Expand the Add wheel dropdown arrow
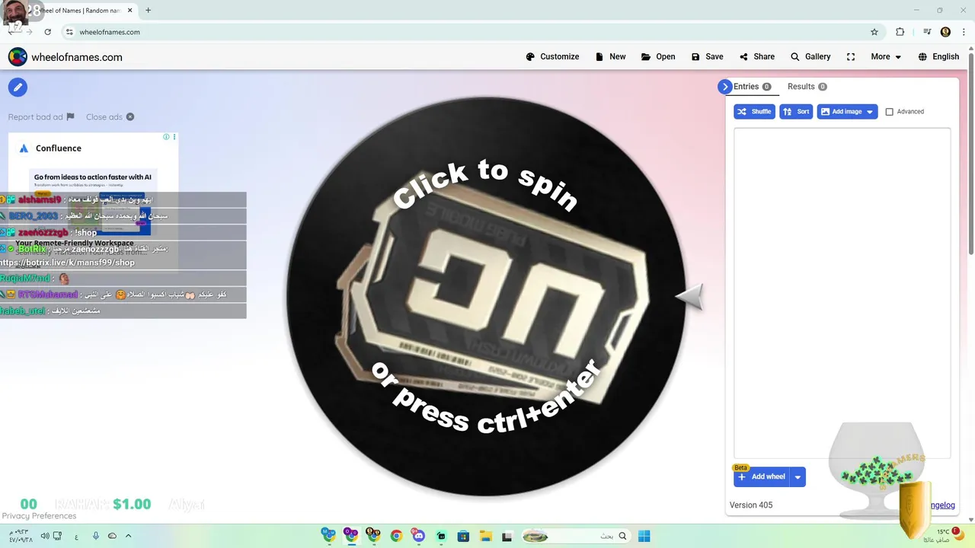This screenshot has height=548, width=975. click(x=798, y=477)
